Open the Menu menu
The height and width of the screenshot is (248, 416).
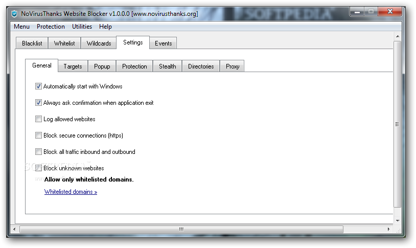(22, 27)
